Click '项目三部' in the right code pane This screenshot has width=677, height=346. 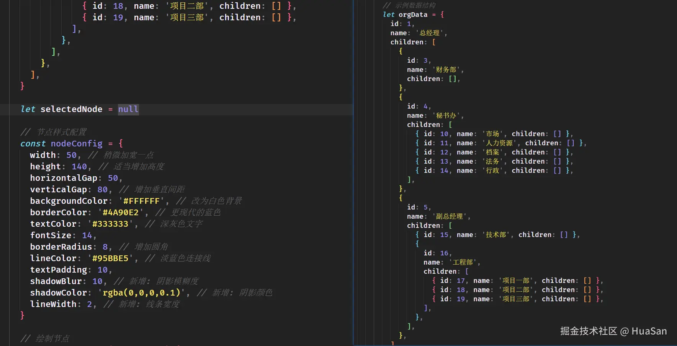click(x=516, y=299)
